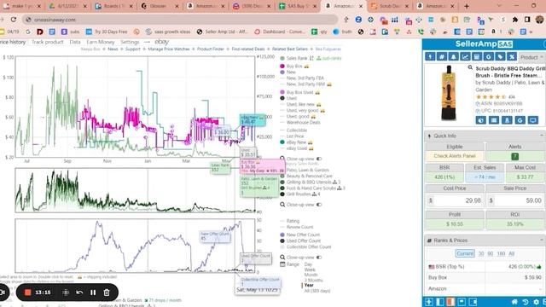Delete the recording with the trash icon
The height and width of the screenshot is (307, 546).
(x=107, y=293)
